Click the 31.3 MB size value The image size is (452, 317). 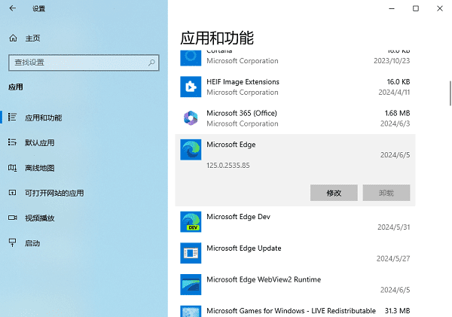pyautogui.click(x=397, y=311)
